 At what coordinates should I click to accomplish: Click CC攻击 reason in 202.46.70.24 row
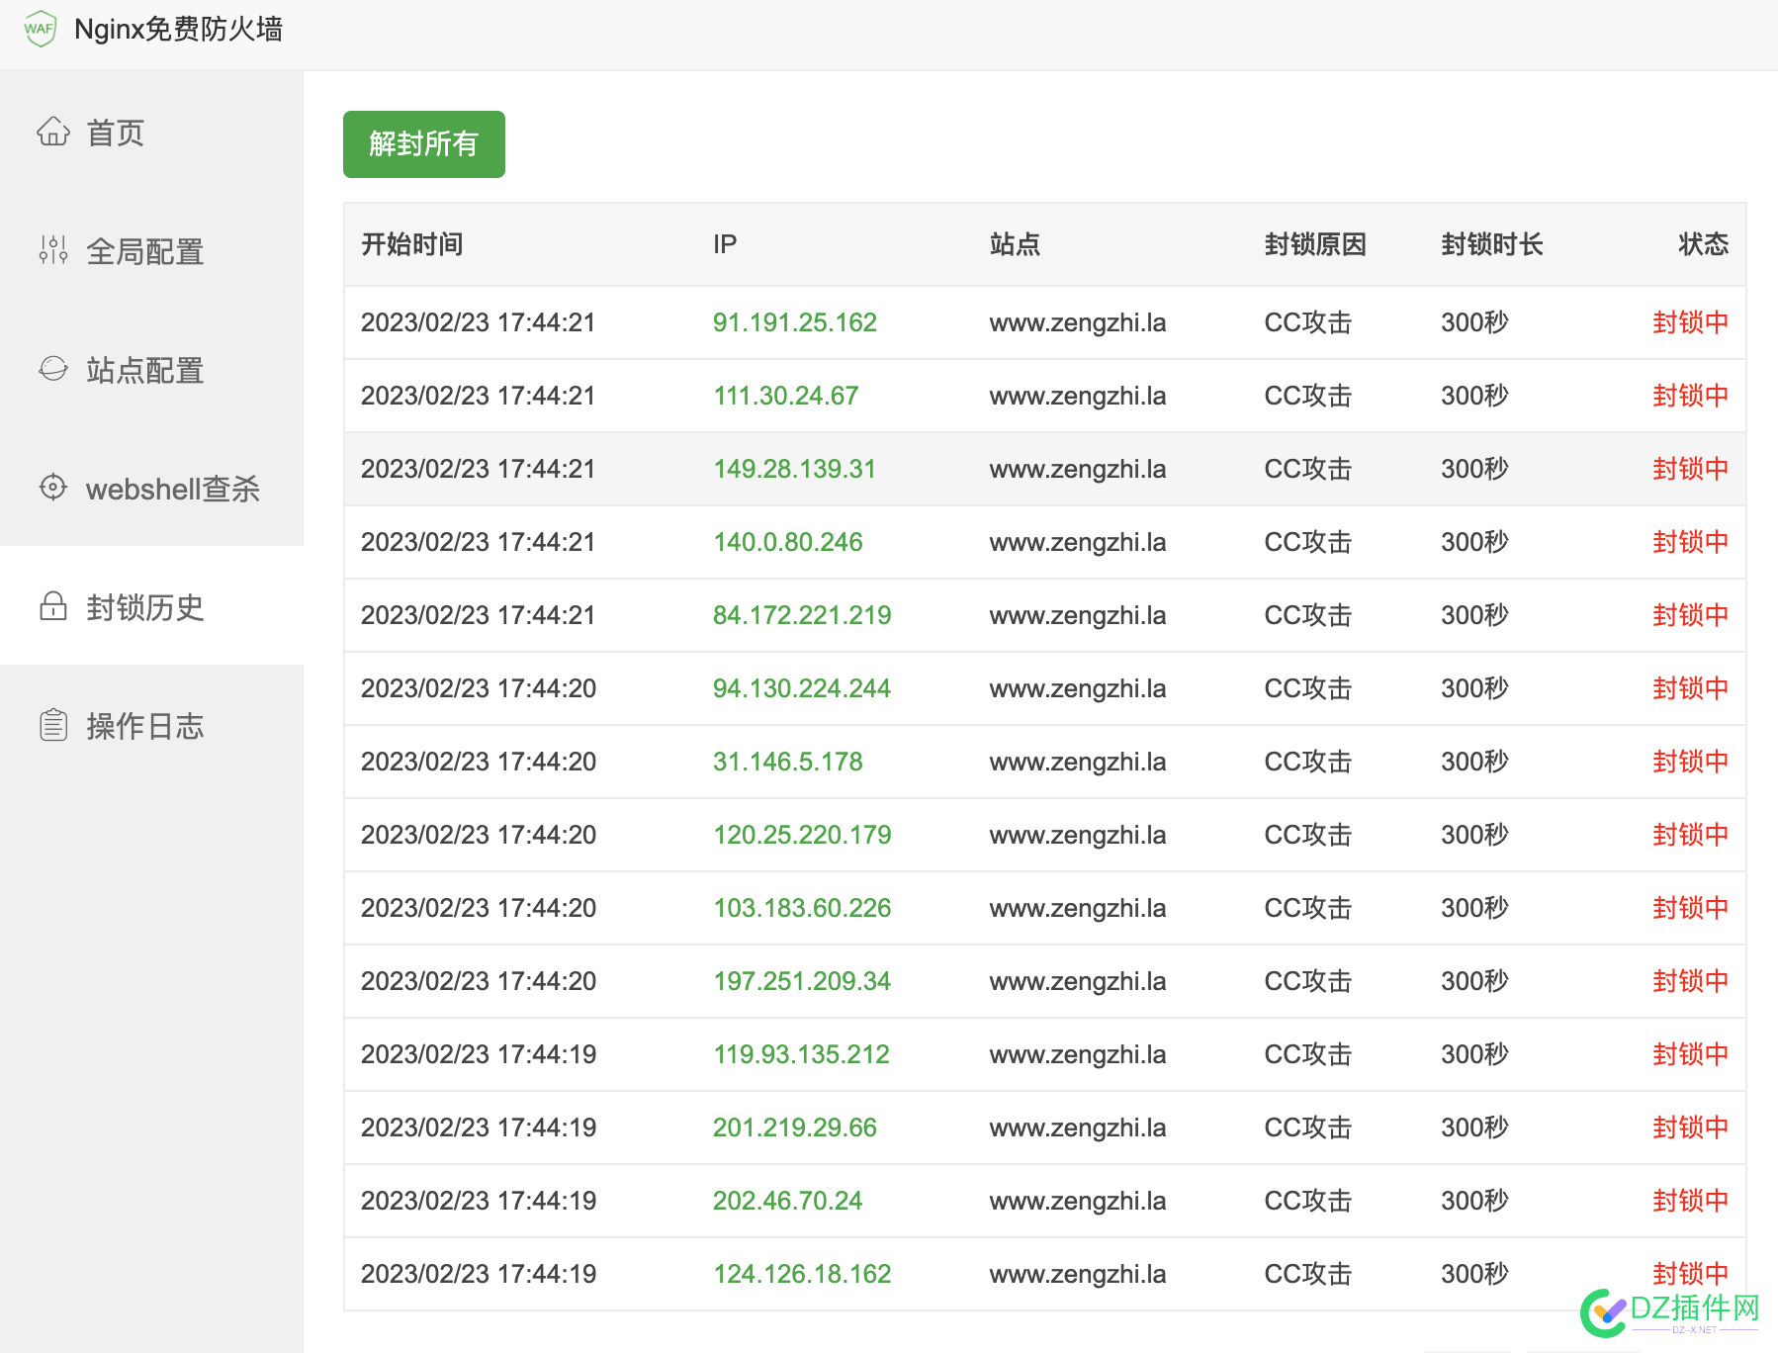point(1308,1201)
